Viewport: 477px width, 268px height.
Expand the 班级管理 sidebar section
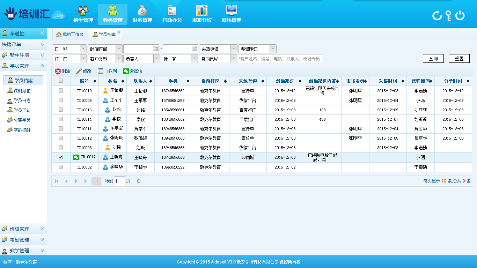click(x=23, y=229)
